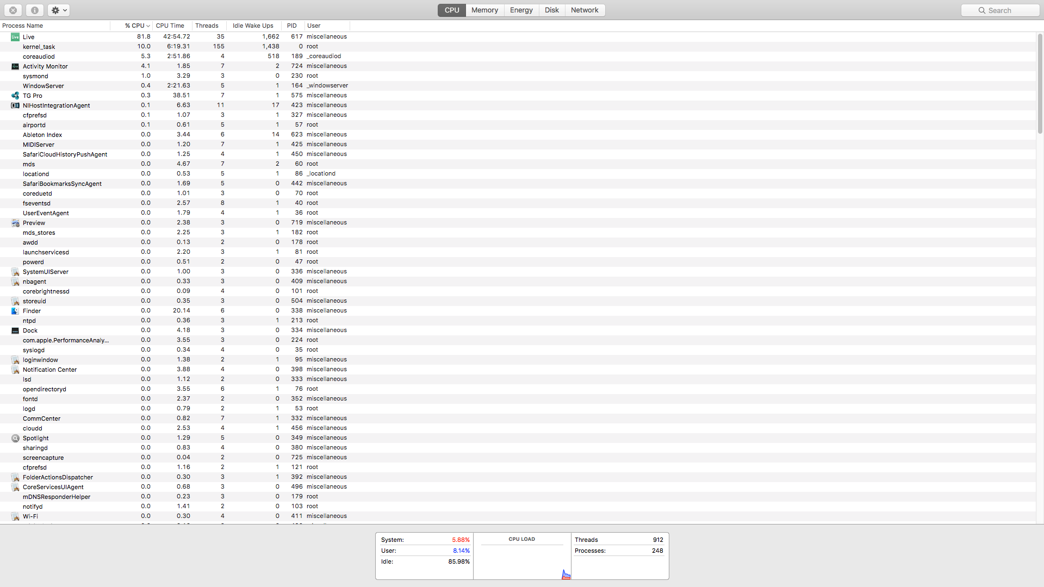Click the FolderActionsDispatcher icon
Image resolution: width=1044 pixels, height=587 pixels.
15,477
